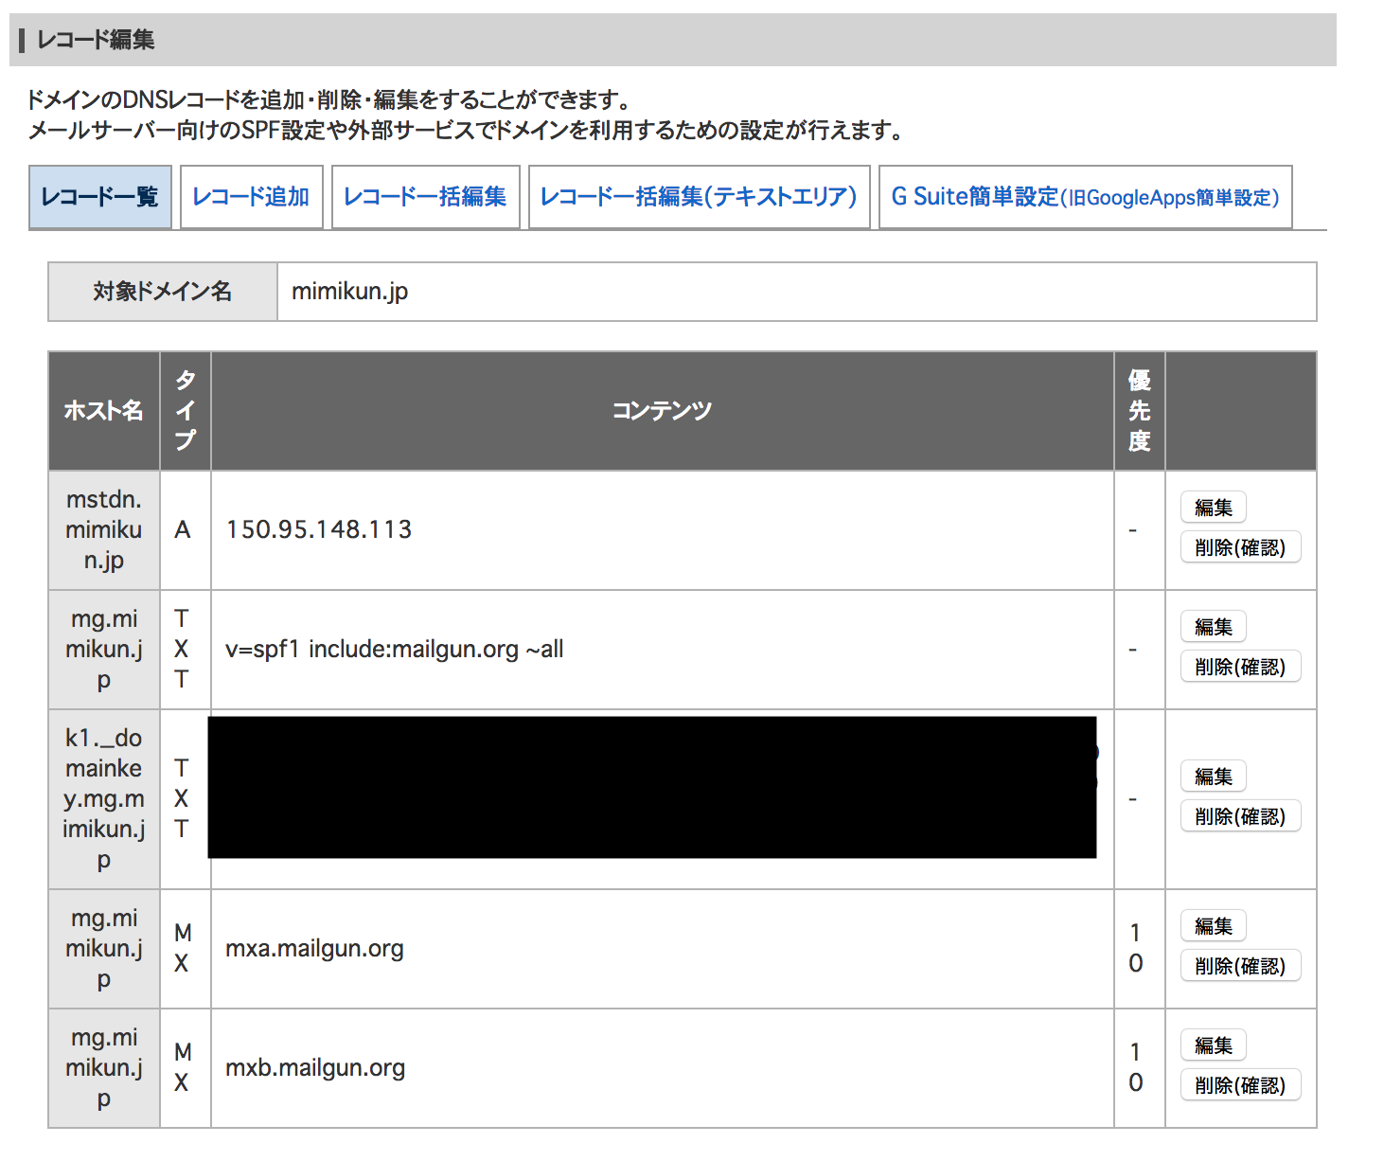Select the レコード一括編集(テキストエリア) tab
The image size is (1384, 1161).
pos(700,197)
